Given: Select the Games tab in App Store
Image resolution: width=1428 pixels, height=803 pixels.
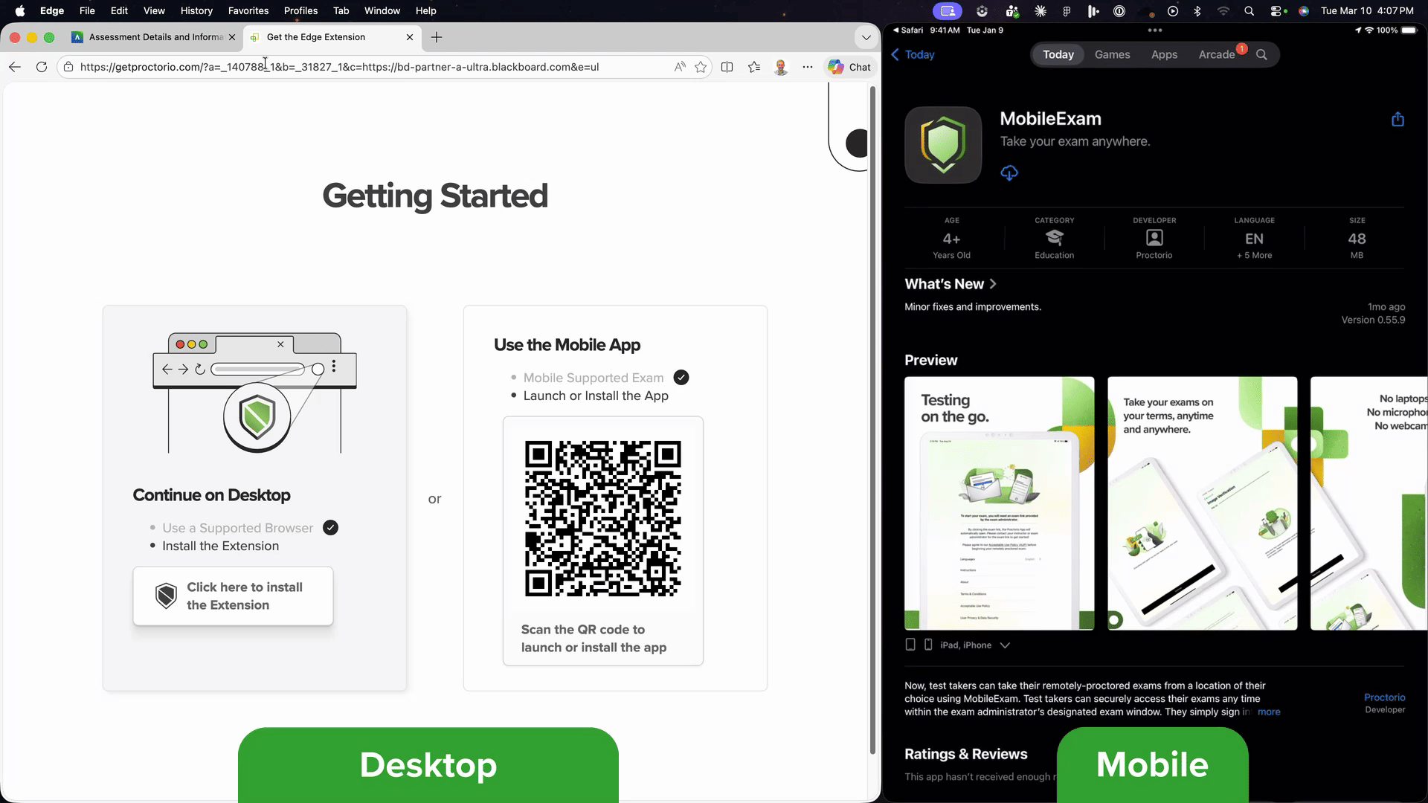Looking at the screenshot, I should coord(1113,55).
